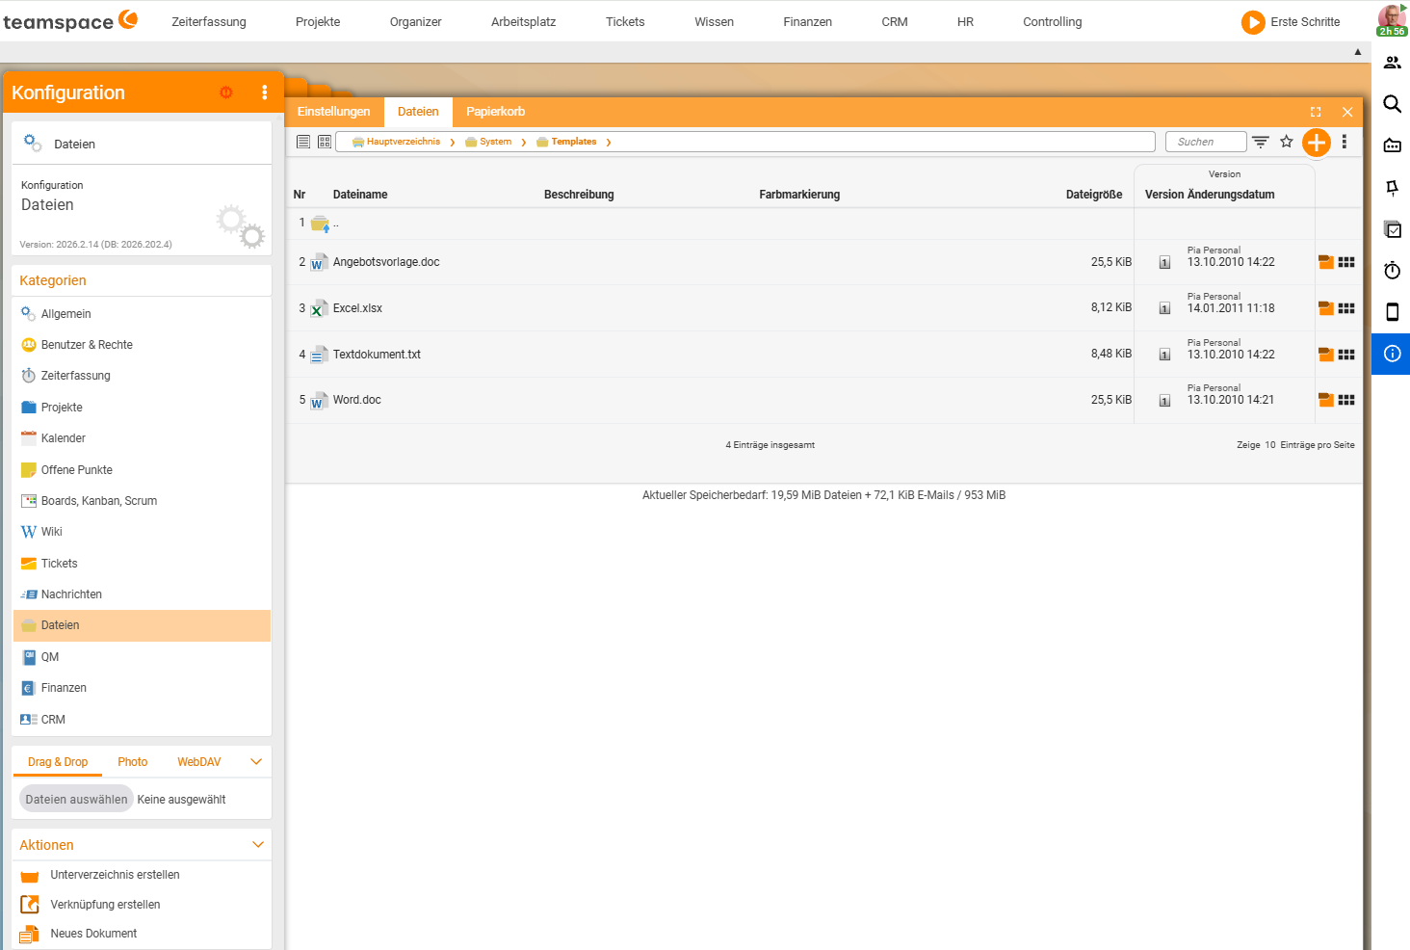Maximize the file panel fullscreen icon
Image resolution: width=1410 pixels, height=950 pixels.
coord(1316,112)
